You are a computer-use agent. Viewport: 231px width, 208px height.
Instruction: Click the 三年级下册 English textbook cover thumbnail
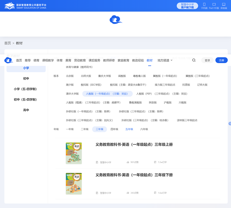click(x=73, y=183)
